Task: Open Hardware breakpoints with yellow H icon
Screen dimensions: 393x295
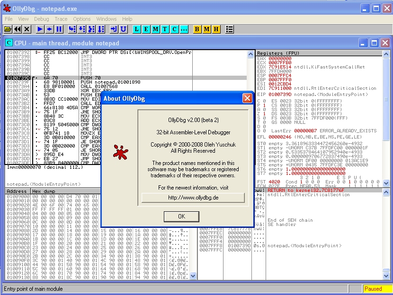Action: (x=216, y=29)
